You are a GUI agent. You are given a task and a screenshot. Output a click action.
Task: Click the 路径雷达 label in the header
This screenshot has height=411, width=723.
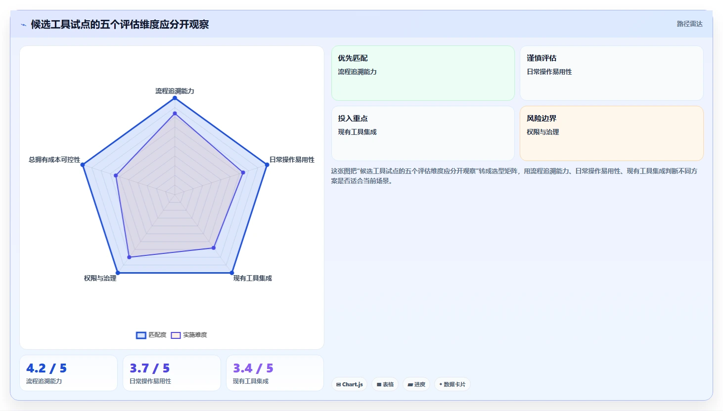[x=689, y=24]
